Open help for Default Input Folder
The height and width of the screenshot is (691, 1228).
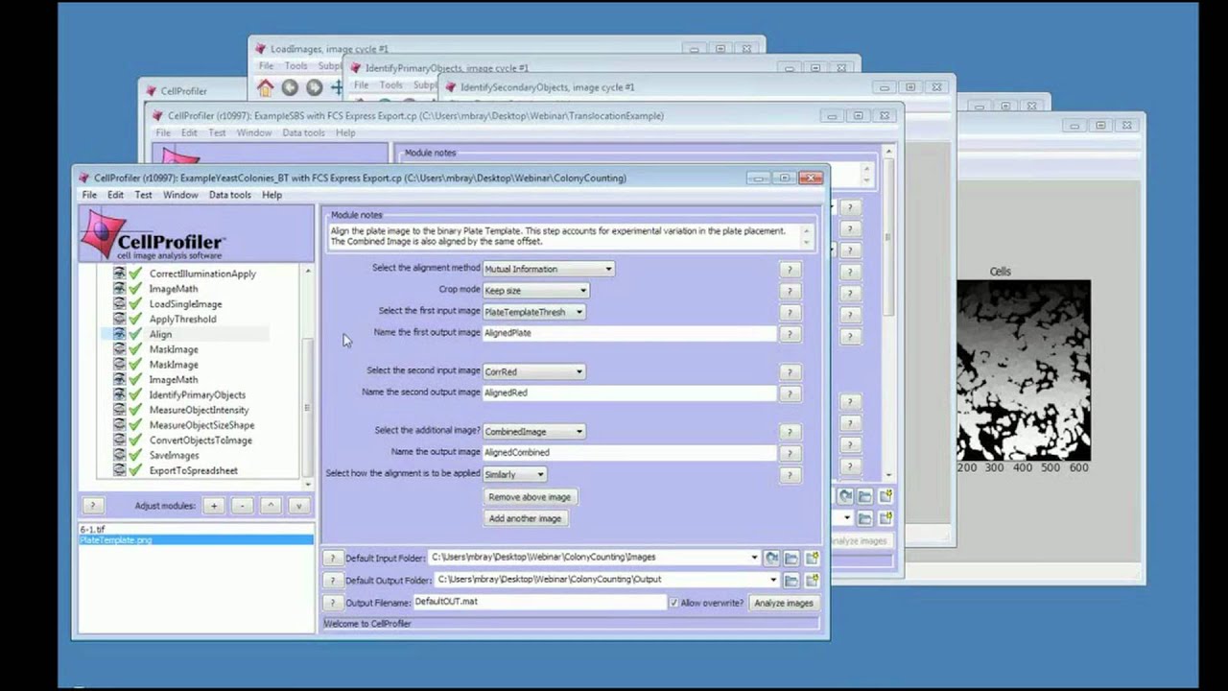pyautogui.click(x=332, y=558)
